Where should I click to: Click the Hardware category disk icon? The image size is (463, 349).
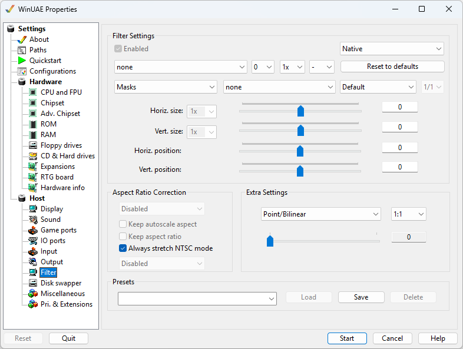point(22,82)
